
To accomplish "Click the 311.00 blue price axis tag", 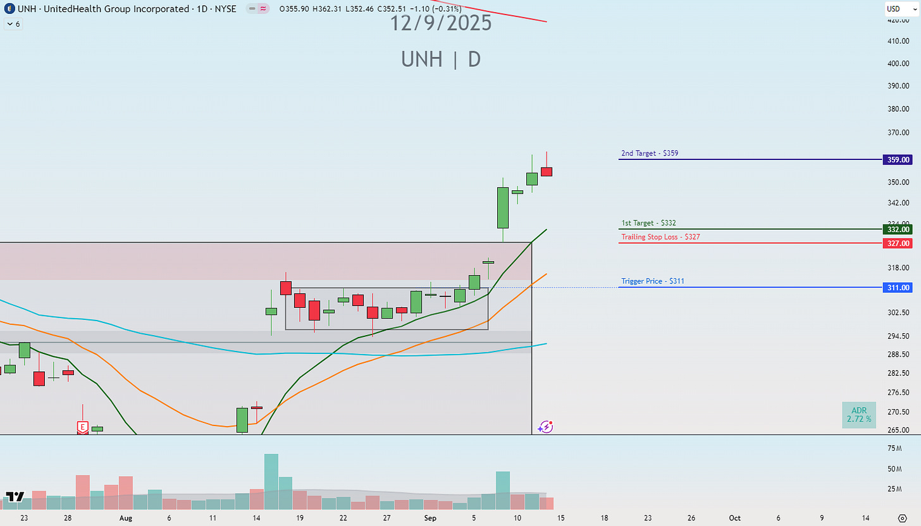I will point(898,288).
